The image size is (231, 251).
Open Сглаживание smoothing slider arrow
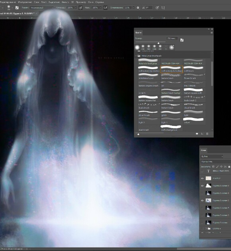[133, 8]
